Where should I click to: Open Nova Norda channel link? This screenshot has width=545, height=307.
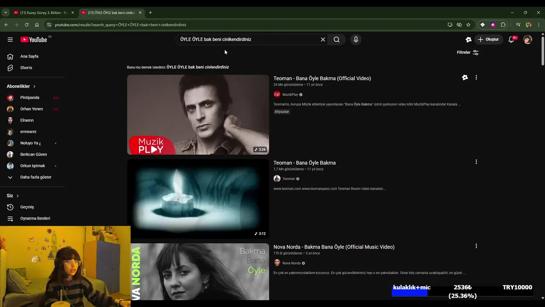[291, 263]
